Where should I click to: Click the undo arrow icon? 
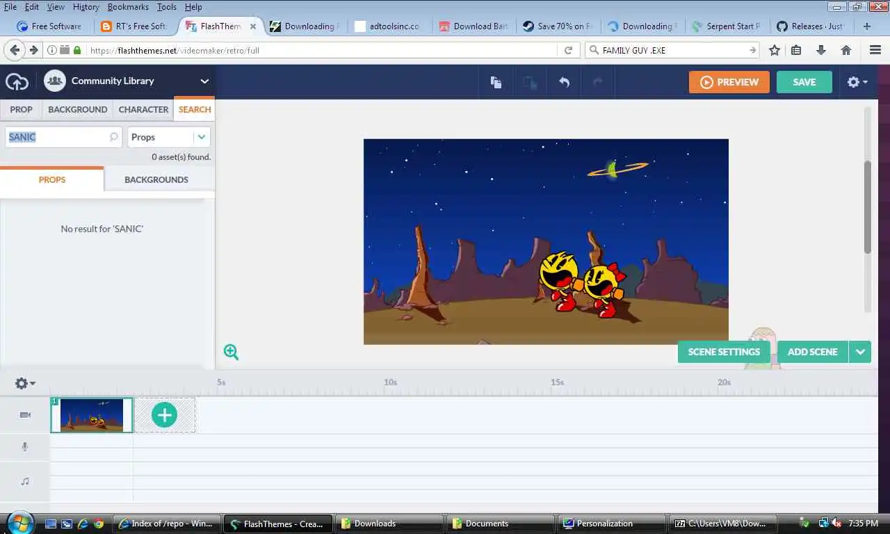click(564, 82)
